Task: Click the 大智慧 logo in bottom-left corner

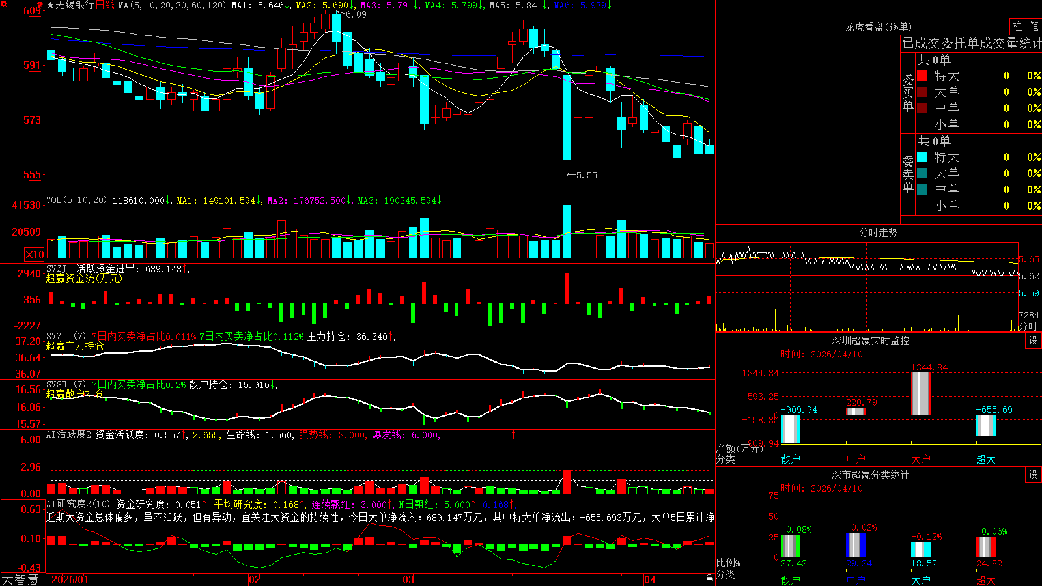Action: (x=20, y=579)
